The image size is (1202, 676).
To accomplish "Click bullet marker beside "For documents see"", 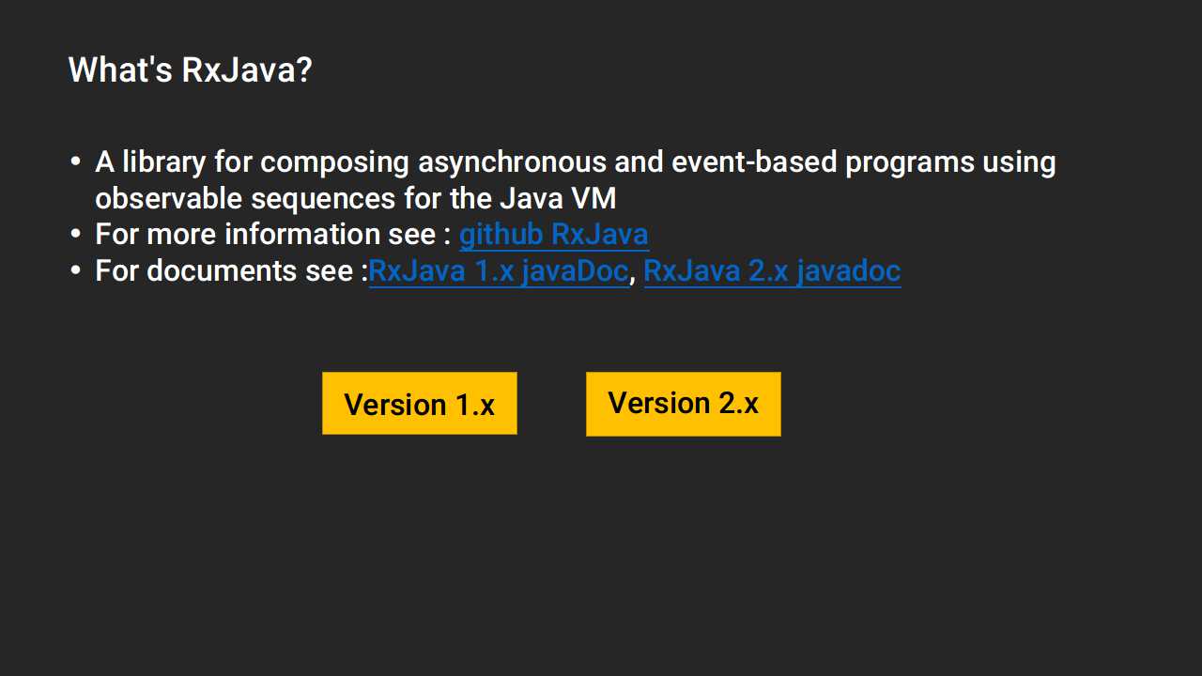I will pyautogui.click(x=75, y=270).
